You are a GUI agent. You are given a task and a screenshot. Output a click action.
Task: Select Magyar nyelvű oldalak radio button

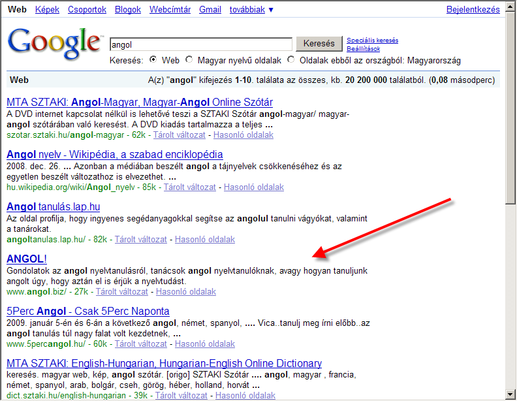click(189, 59)
